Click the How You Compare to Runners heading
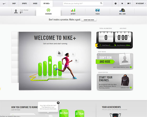 pos(25,107)
